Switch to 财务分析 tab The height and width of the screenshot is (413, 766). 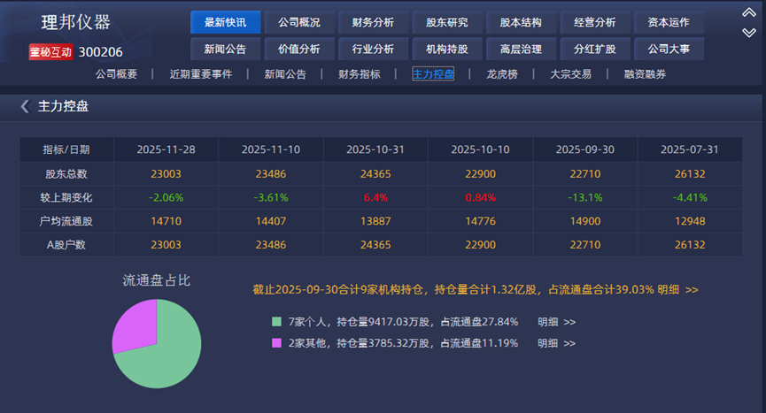(x=373, y=22)
